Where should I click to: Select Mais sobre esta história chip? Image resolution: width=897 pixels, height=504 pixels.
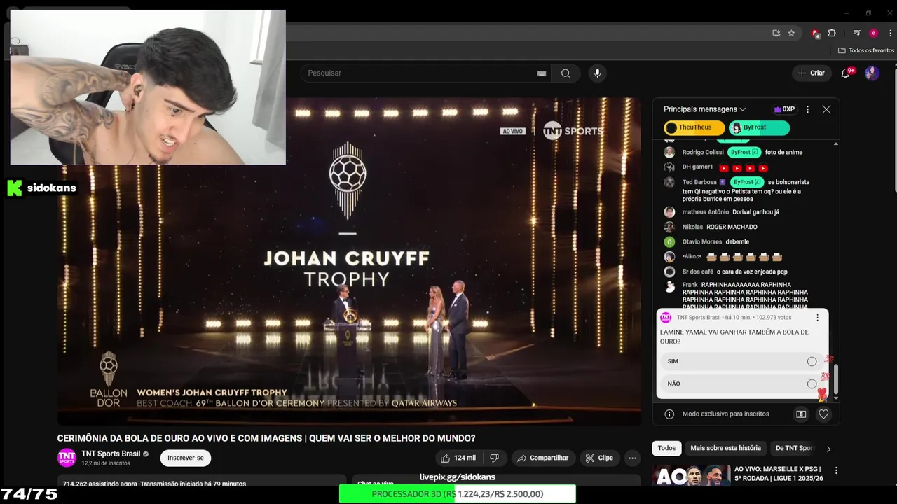[725, 448]
